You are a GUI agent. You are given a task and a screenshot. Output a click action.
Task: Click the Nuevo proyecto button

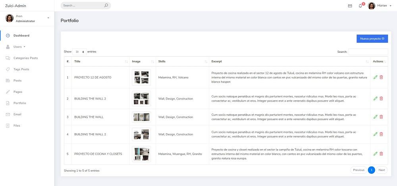(372, 38)
